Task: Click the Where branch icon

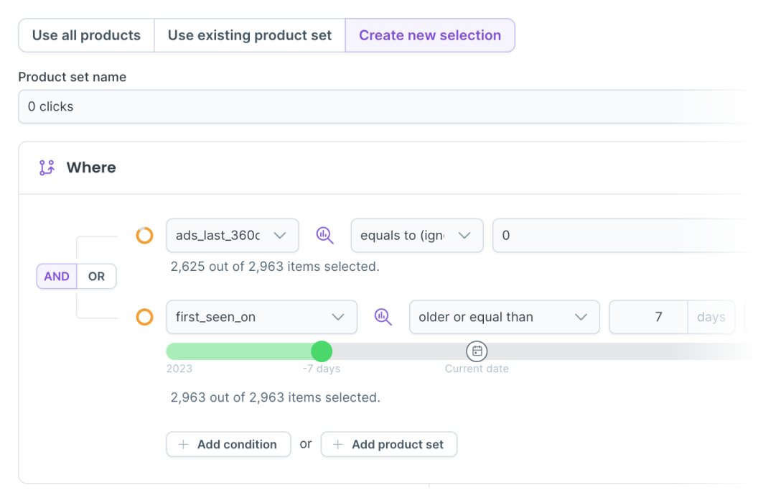Action: pyautogui.click(x=47, y=168)
